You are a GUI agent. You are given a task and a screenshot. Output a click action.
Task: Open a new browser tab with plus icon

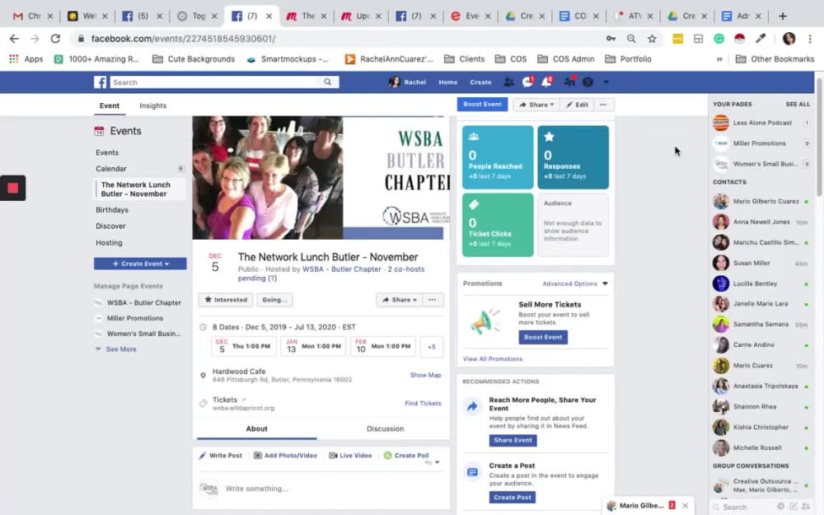(x=783, y=16)
